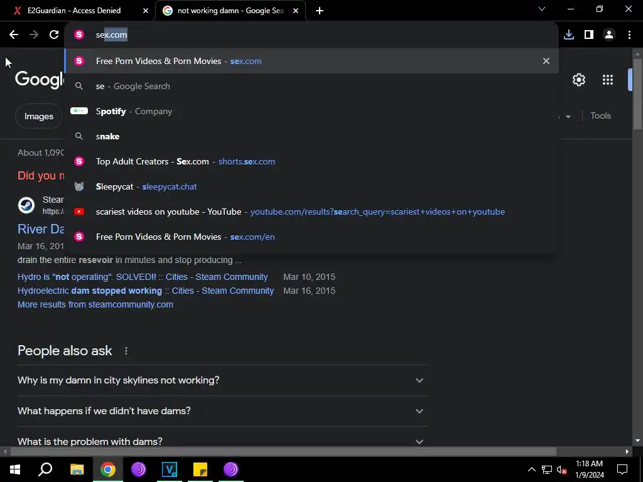The image size is (643, 482).
Task: Click the horizontal scrollbar right arrow
Action: coord(627,452)
